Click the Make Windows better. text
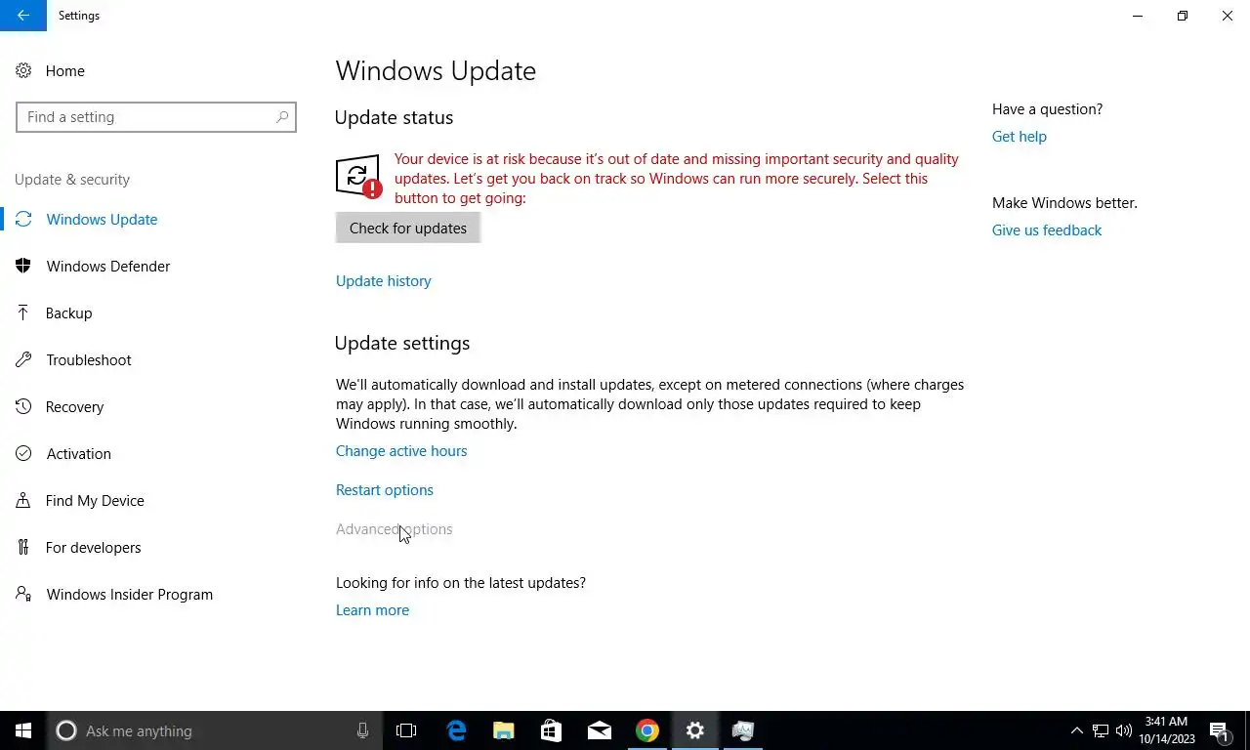This screenshot has height=750, width=1250. pos(1064,203)
